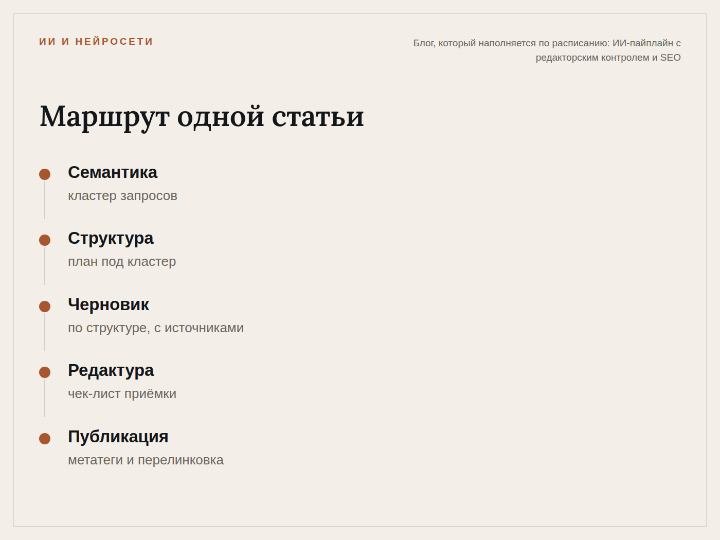This screenshot has width=720, height=540.
Task: Click the description 'по структуре, с источниками'
Action: [156, 328]
